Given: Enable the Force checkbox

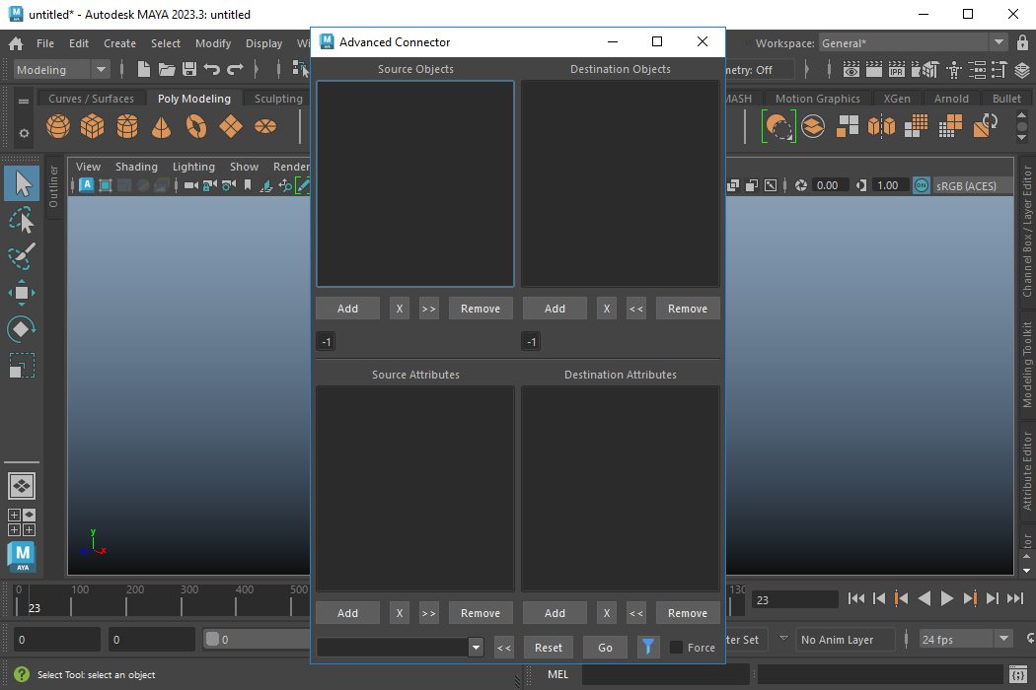Looking at the screenshot, I should pyautogui.click(x=676, y=648).
